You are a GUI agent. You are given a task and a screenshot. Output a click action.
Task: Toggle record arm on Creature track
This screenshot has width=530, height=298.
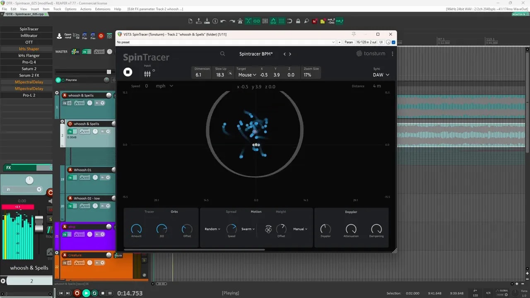(65, 255)
